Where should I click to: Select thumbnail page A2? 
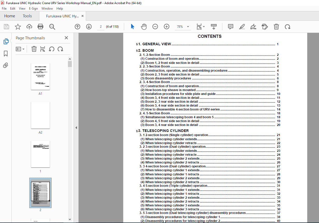[40, 115]
